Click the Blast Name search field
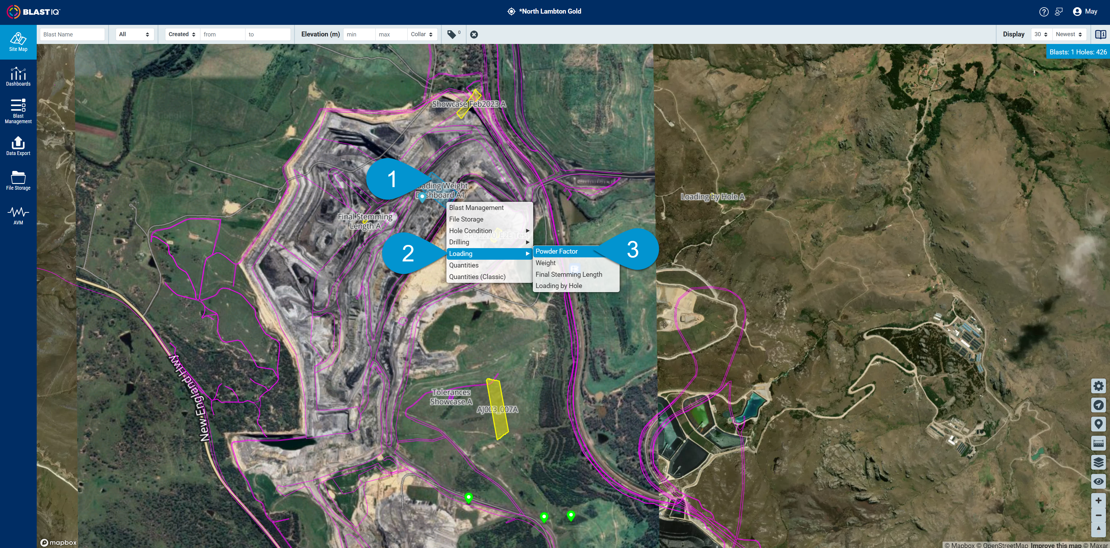 [72, 34]
